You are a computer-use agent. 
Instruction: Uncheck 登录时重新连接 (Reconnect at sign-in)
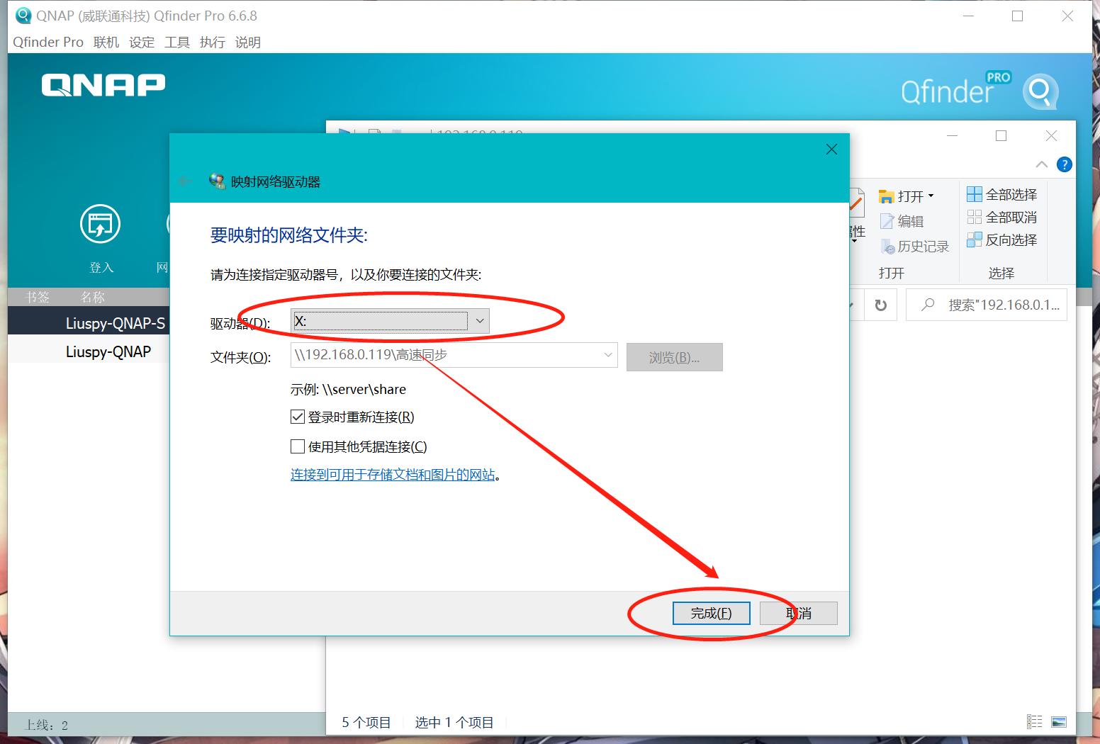298,417
